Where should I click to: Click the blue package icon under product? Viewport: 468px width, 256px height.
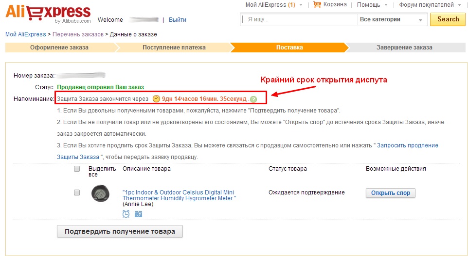[x=138, y=214]
